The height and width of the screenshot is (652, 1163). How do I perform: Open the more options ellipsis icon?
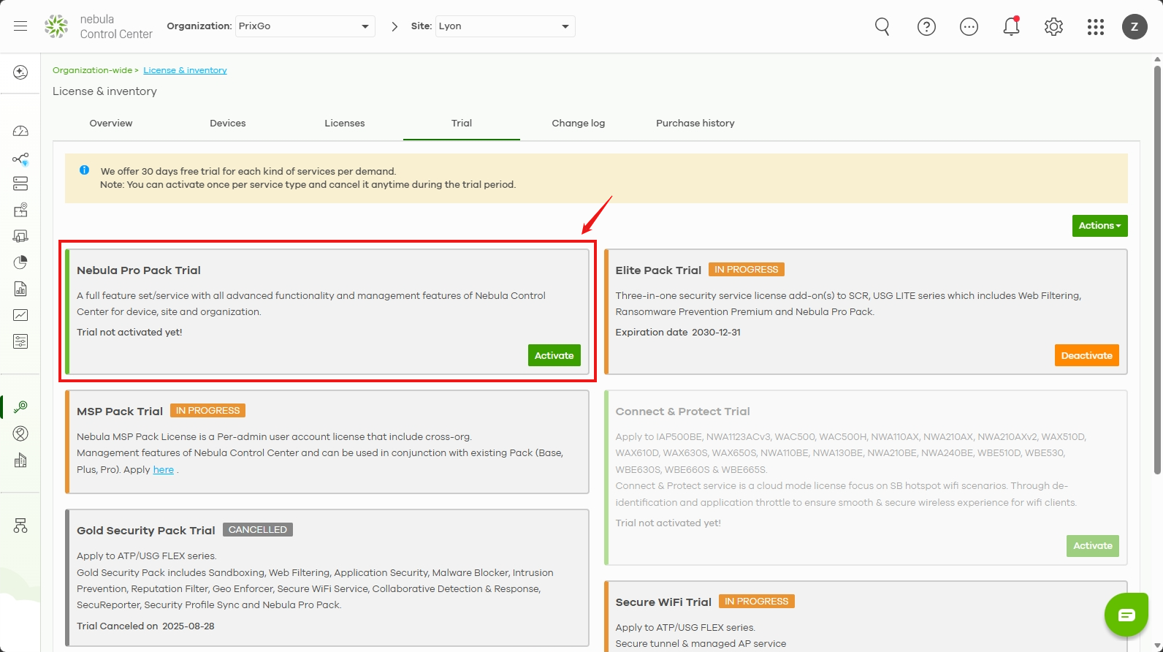tap(969, 27)
